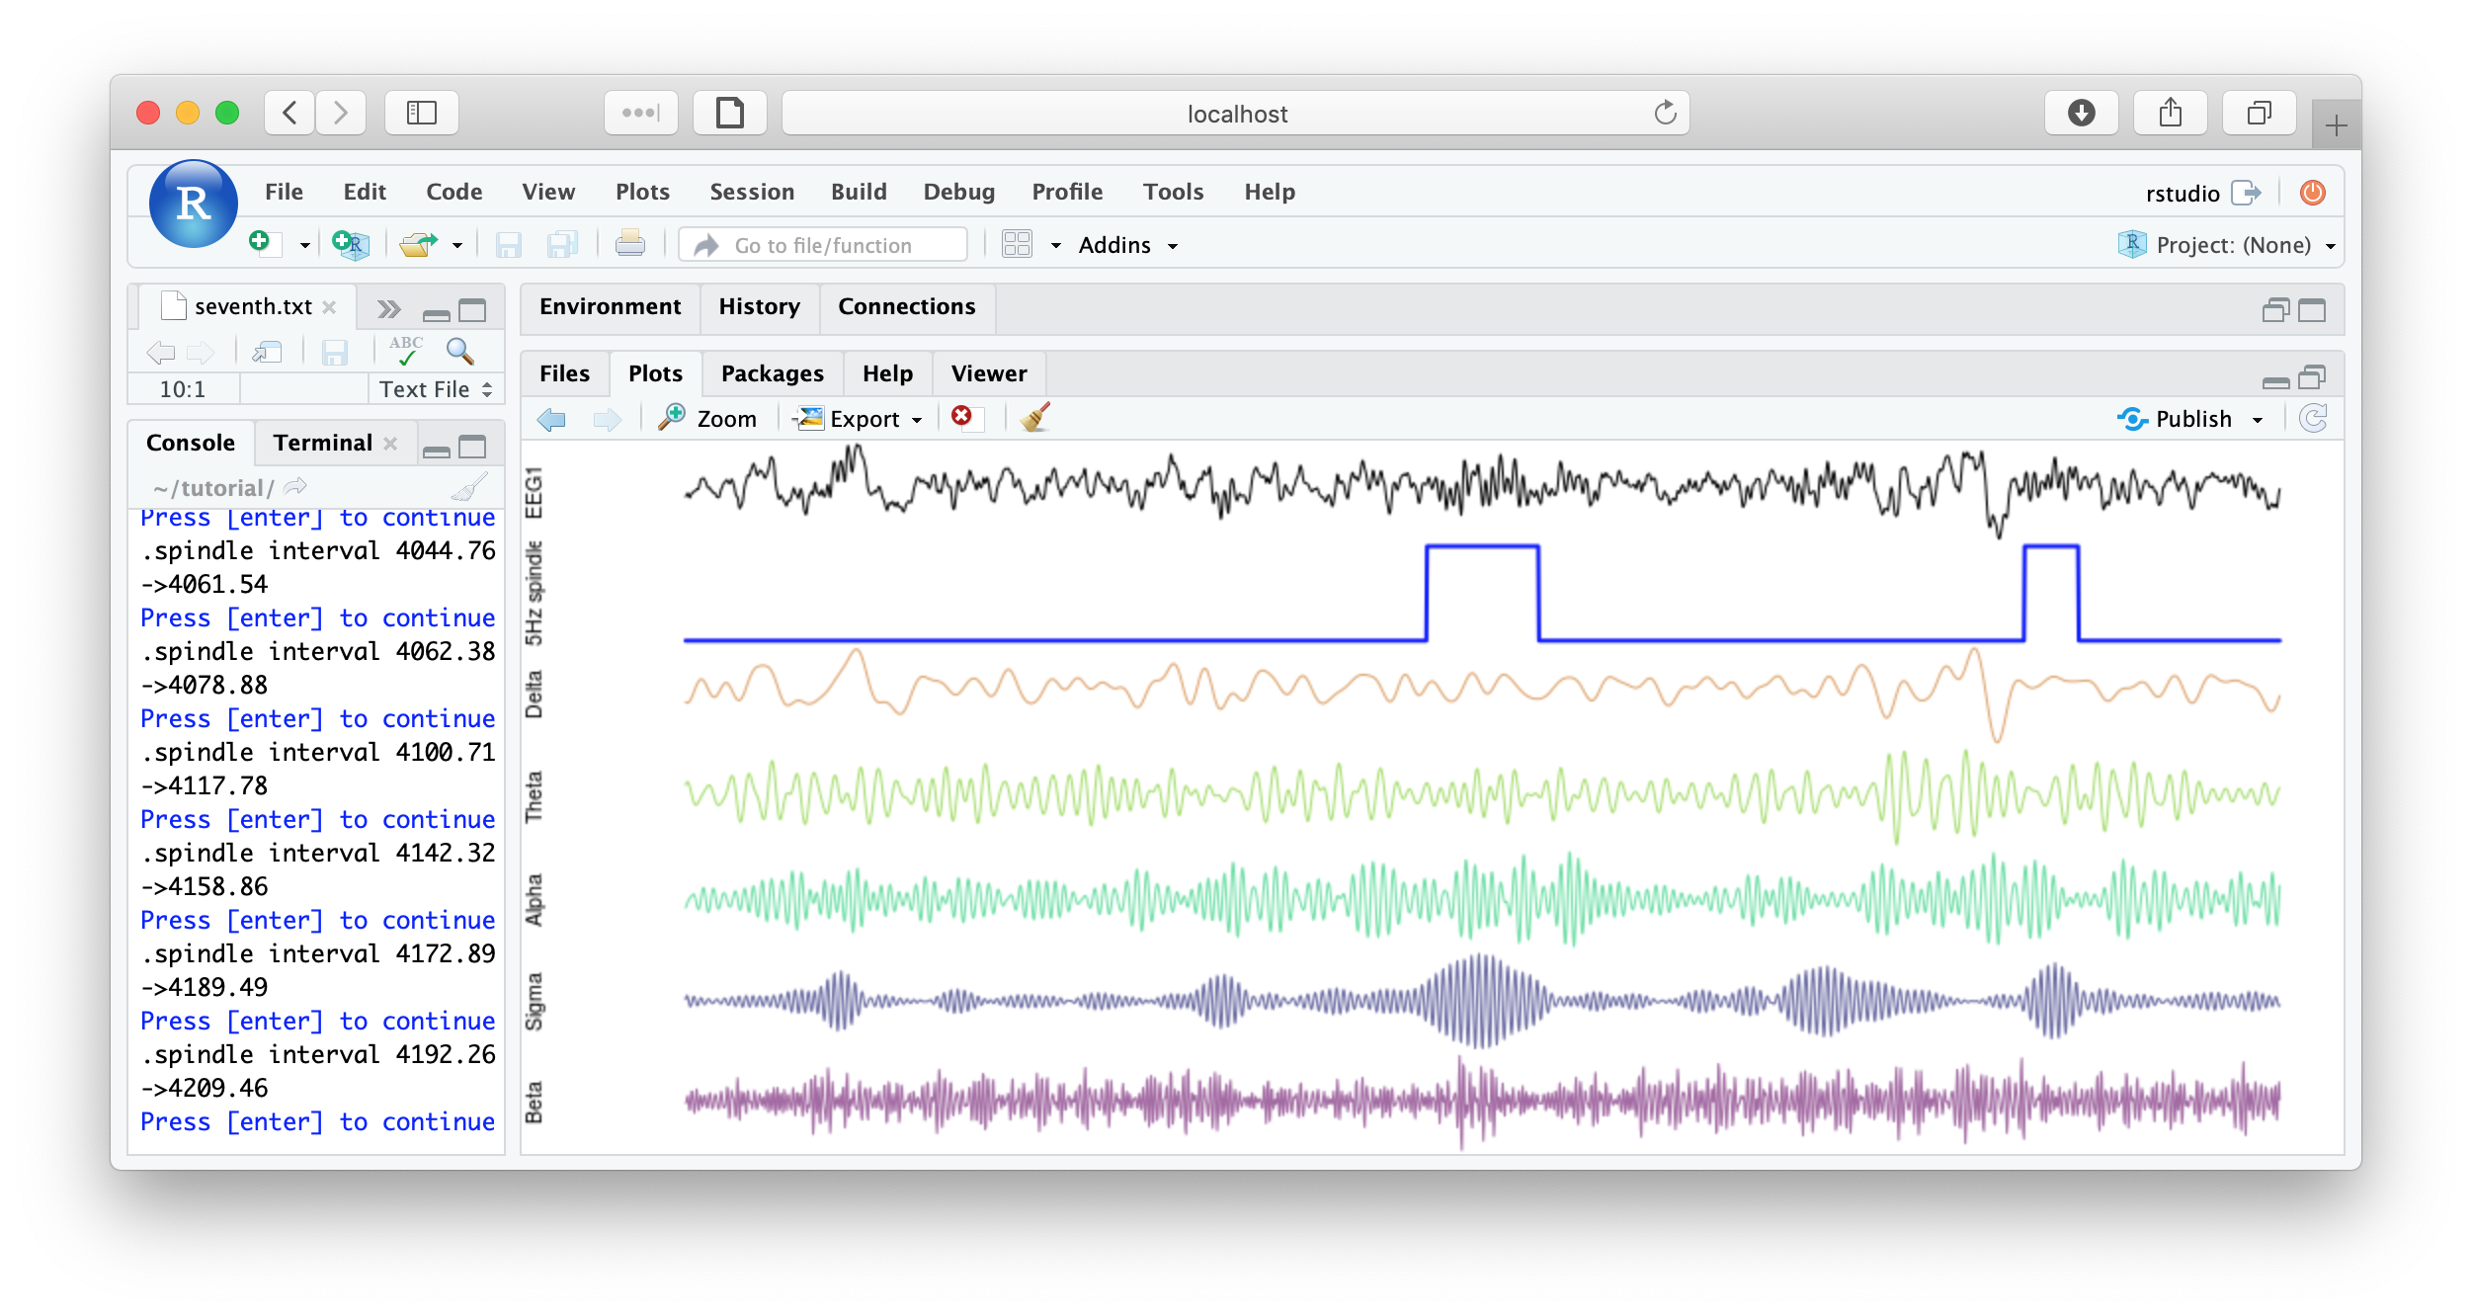Switch to the Terminal tab
This screenshot has width=2472, height=1316.
(x=322, y=443)
